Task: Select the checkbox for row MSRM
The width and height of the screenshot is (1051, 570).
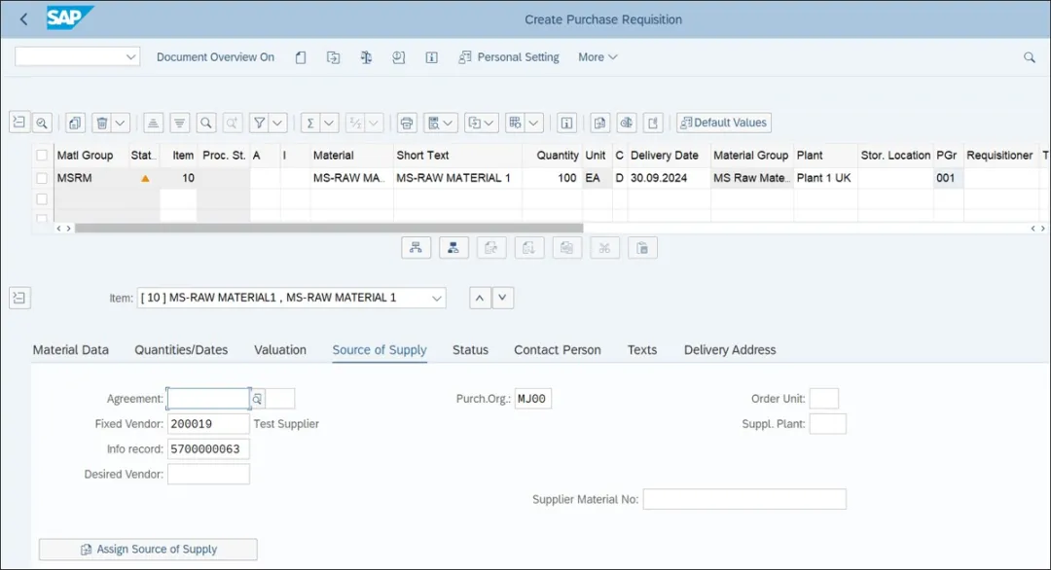Action: coord(42,178)
